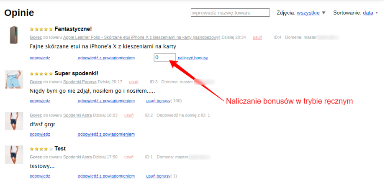Image resolution: width=385 pixels, height=193 pixels.
Task: Click star rating of Fantastyczne review
Action: click(x=41, y=29)
